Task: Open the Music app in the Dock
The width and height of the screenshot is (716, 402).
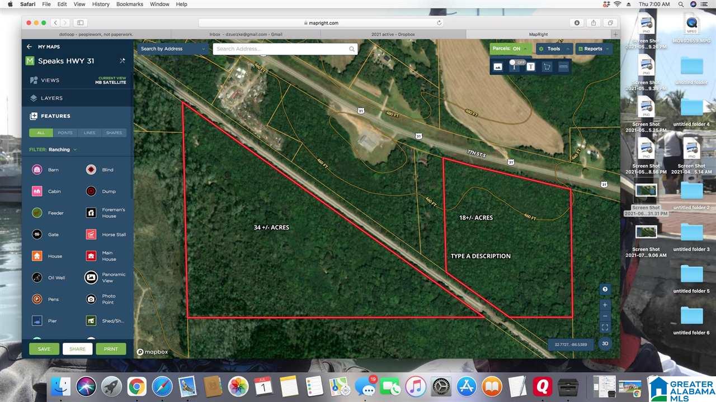Action: point(415,386)
